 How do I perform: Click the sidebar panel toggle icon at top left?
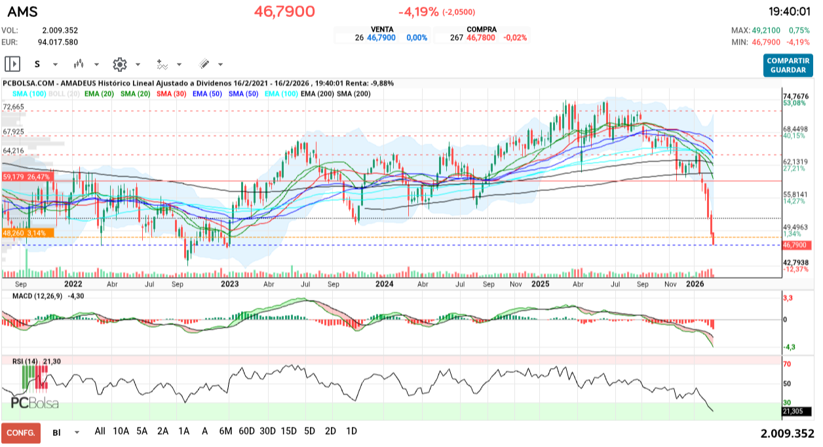click(13, 64)
